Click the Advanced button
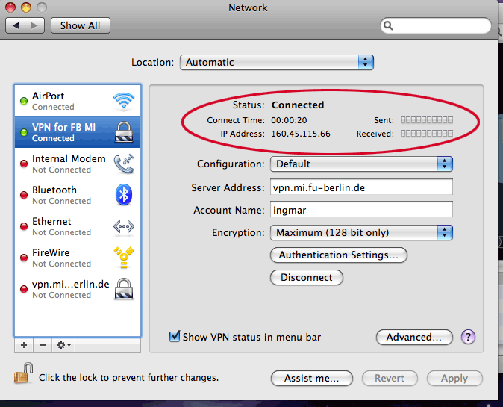The height and width of the screenshot is (407, 503). pos(414,337)
